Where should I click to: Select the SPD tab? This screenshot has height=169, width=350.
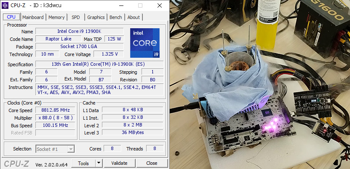coord(75,17)
